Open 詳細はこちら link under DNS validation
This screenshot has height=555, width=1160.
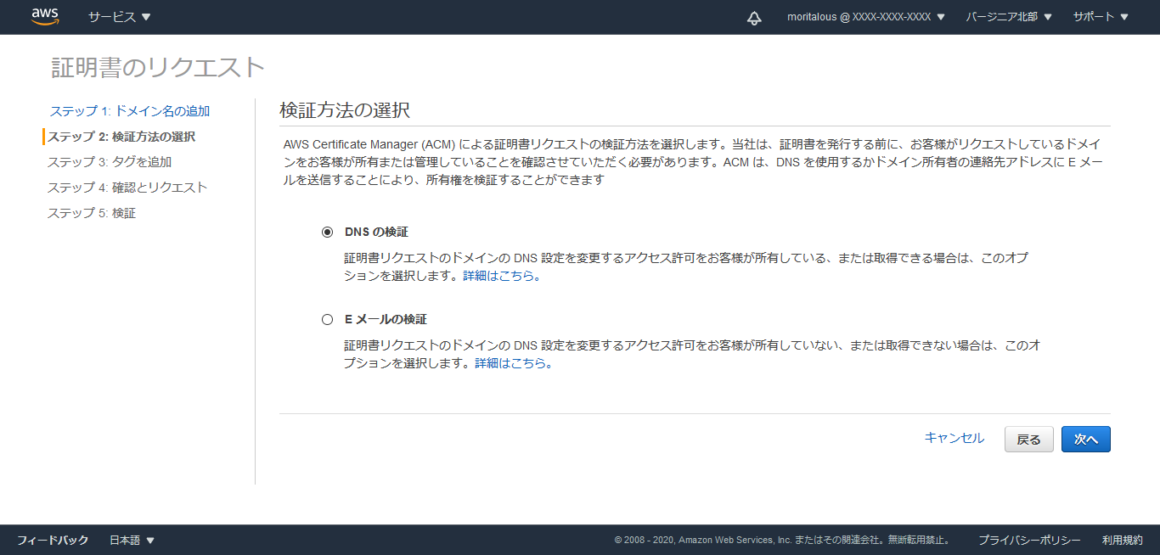[498, 276]
